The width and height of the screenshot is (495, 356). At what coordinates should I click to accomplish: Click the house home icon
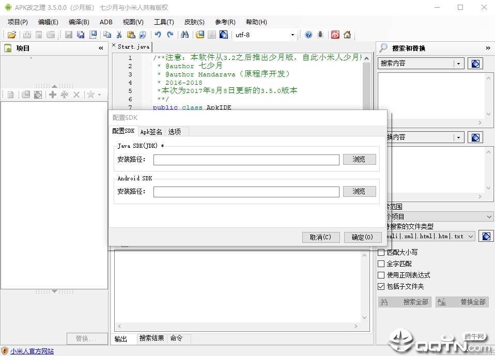[x=347, y=35]
